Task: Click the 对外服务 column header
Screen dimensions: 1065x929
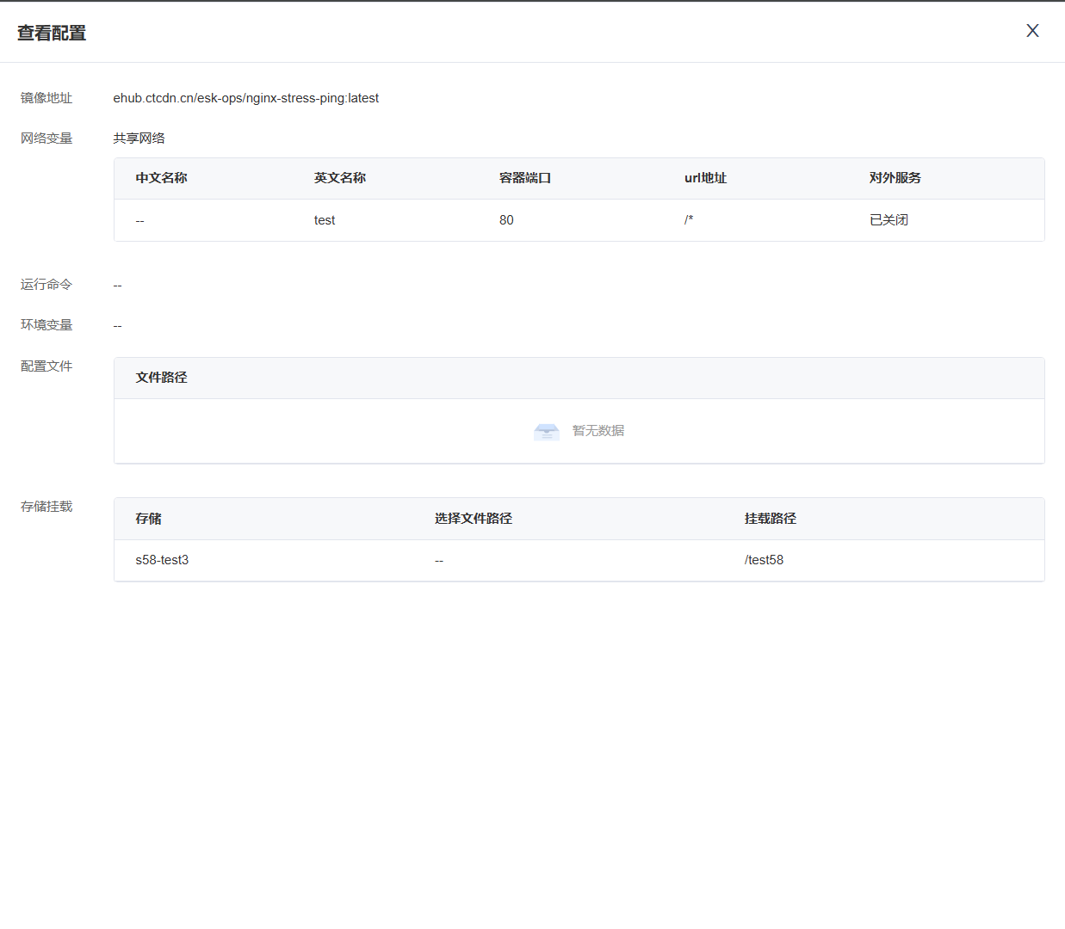Action: click(x=895, y=178)
